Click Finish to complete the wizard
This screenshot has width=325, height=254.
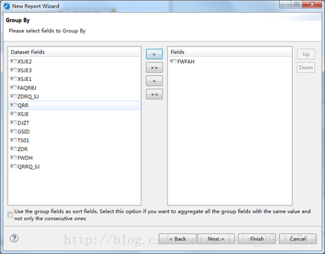(x=257, y=239)
